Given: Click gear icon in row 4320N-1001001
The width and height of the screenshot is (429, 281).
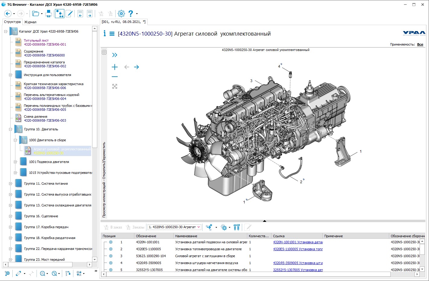Looking at the screenshot, I should coord(111,242).
